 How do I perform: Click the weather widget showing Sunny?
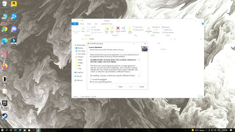coord(198,130)
